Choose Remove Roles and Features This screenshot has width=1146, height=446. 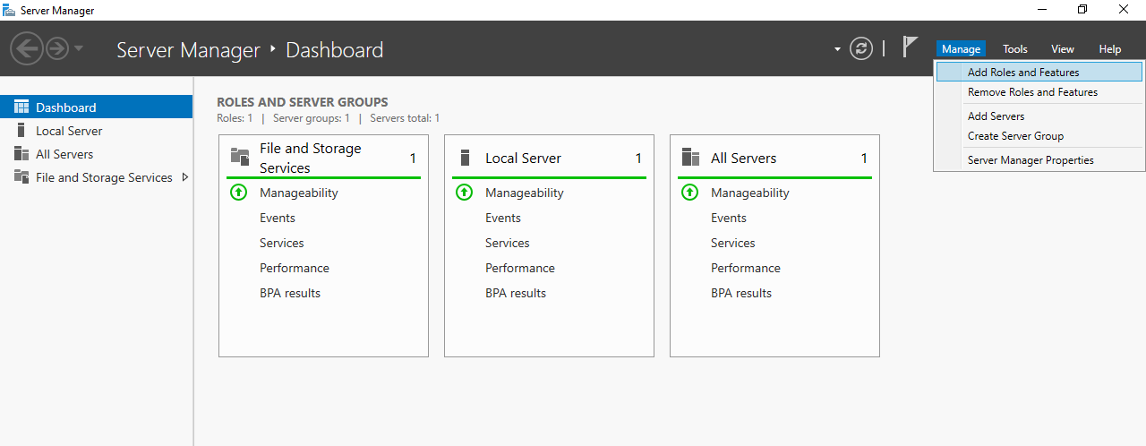click(1039, 92)
